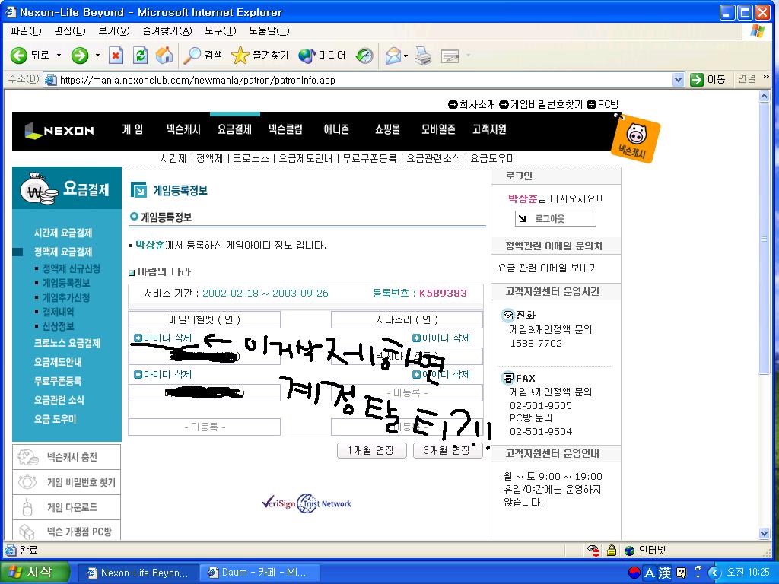The height and width of the screenshot is (584, 779).
Task: Click the 이동 Go button
Action: click(x=708, y=79)
